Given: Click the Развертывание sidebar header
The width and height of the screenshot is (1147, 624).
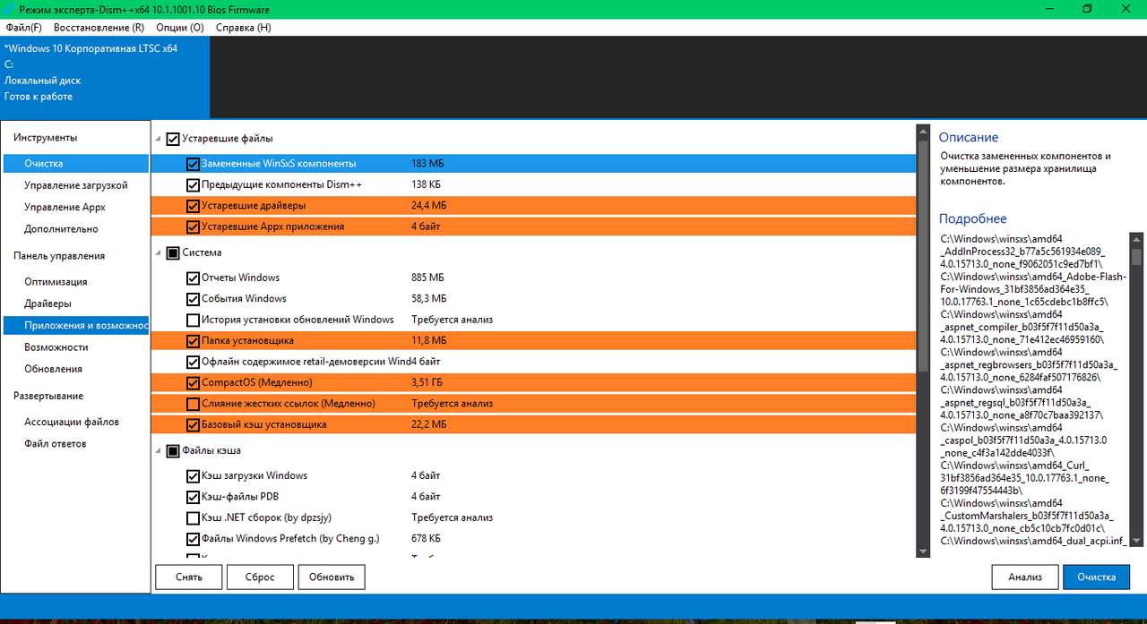Looking at the screenshot, I should click(48, 396).
